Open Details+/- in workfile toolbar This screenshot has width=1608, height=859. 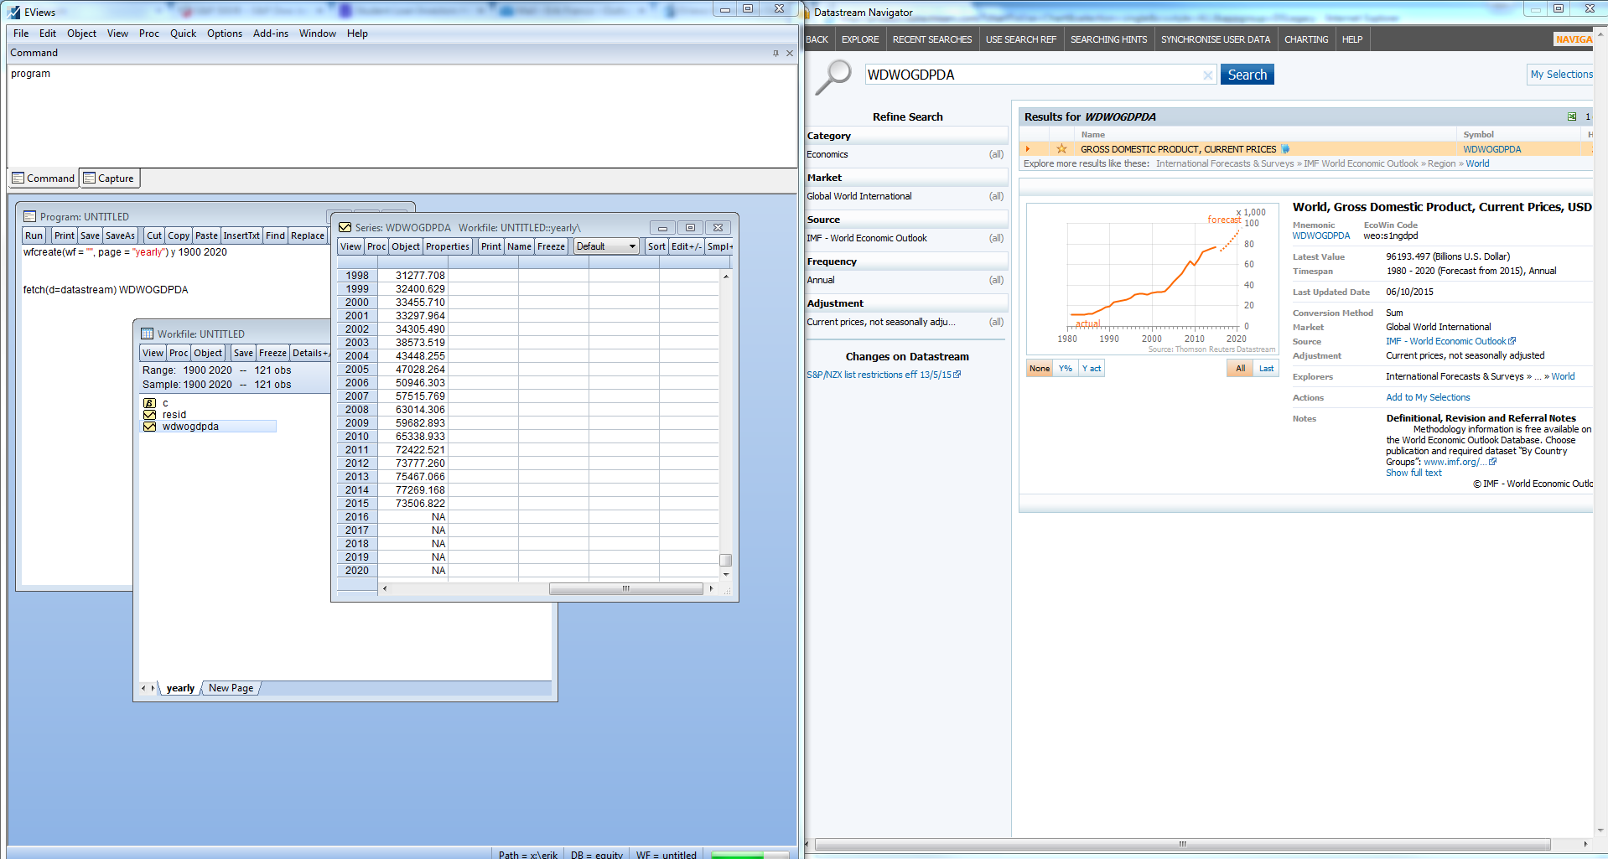point(310,353)
